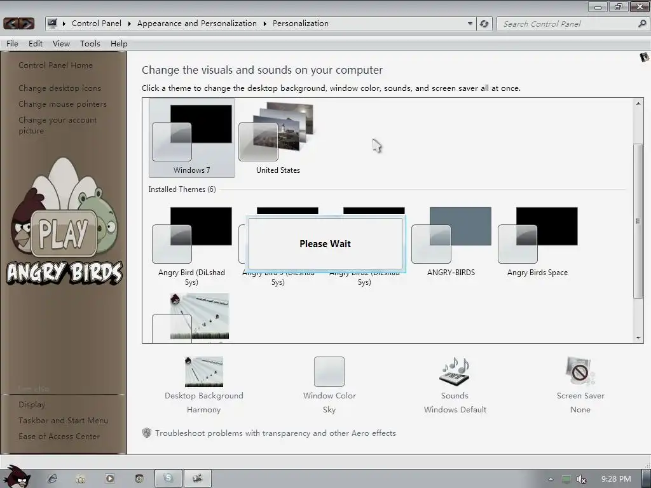Image resolution: width=651 pixels, height=488 pixels.
Task: Go back with the navigation back arrow
Action: 11,24
